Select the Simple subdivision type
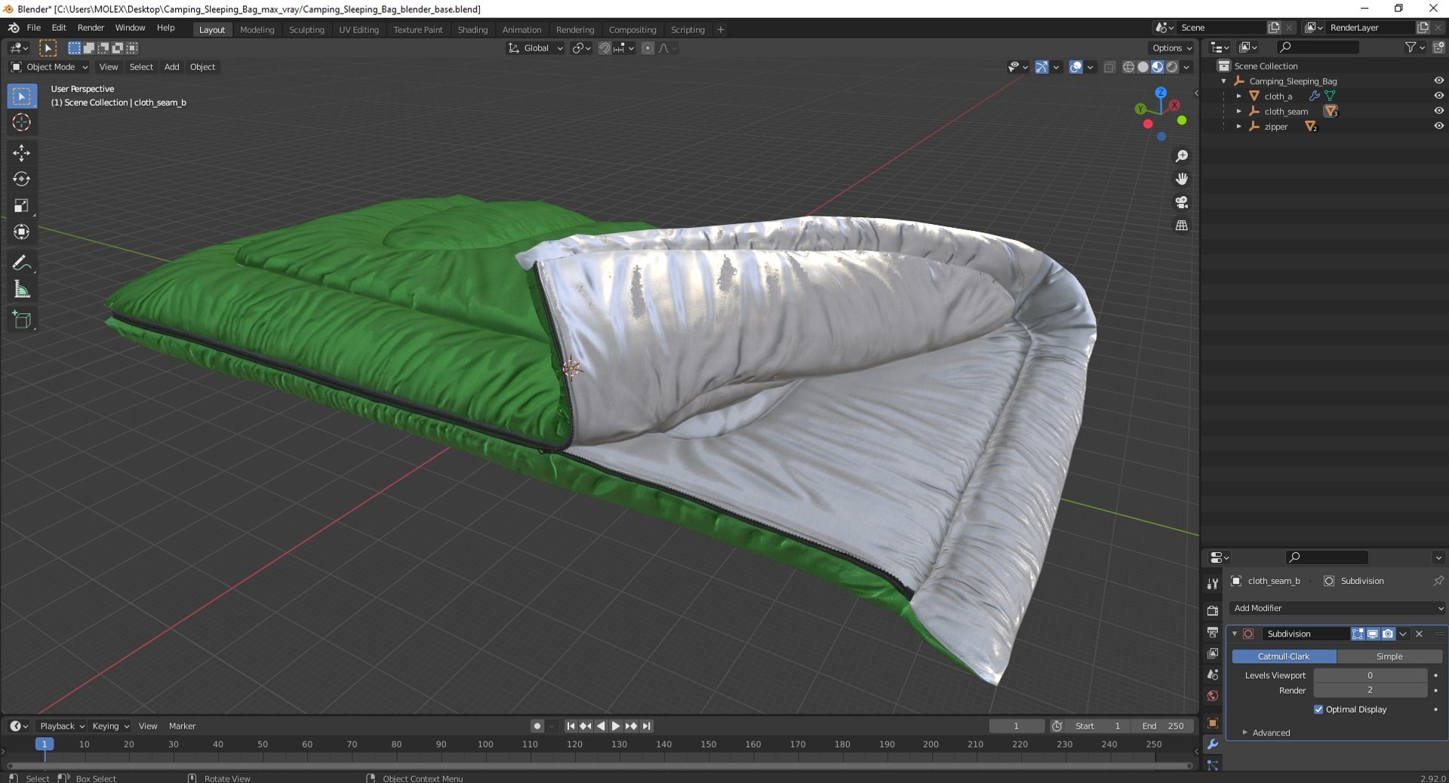This screenshot has height=783, width=1449. (x=1389, y=656)
